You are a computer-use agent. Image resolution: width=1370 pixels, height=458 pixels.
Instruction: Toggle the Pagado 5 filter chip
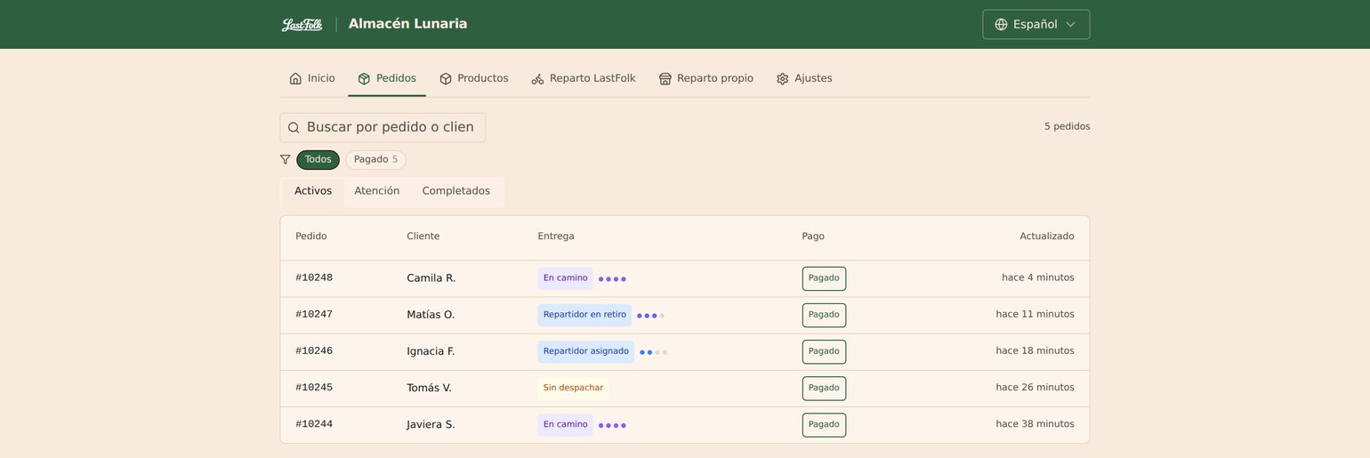375,160
